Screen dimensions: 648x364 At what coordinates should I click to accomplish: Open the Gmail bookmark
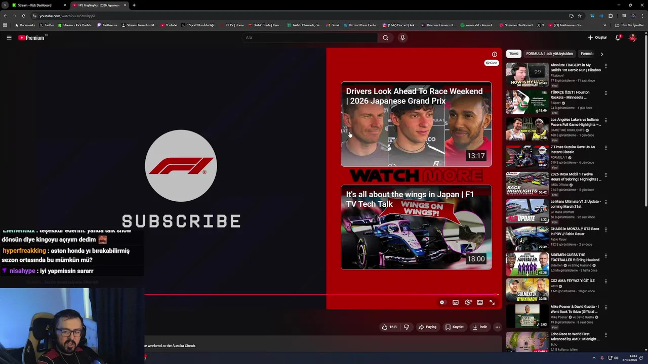coord(333,25)
